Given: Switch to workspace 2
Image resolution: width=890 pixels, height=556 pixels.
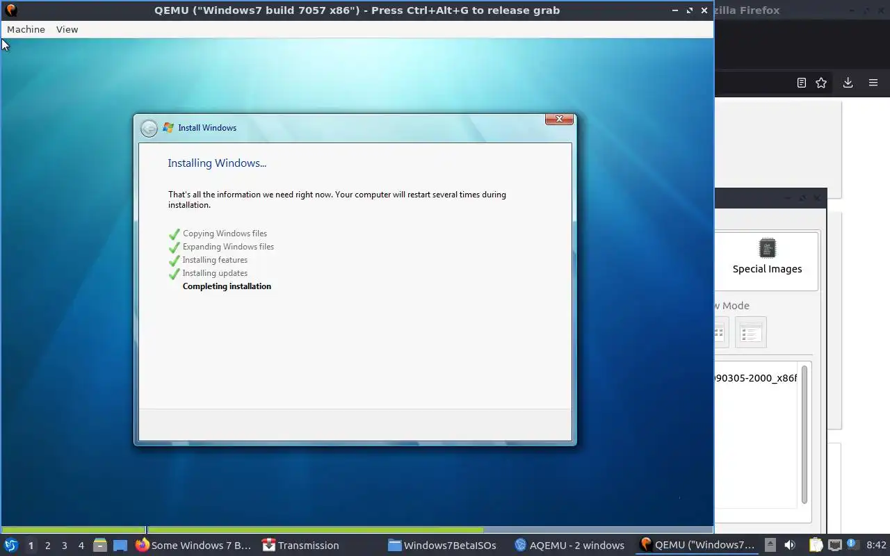Looking at the screenshot, I should click(x=47, y=546).
